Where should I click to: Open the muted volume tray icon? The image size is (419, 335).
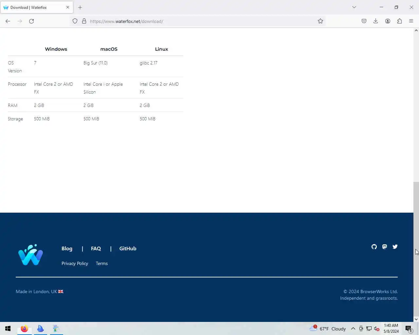pyautogui.click(x=377, y=329)
